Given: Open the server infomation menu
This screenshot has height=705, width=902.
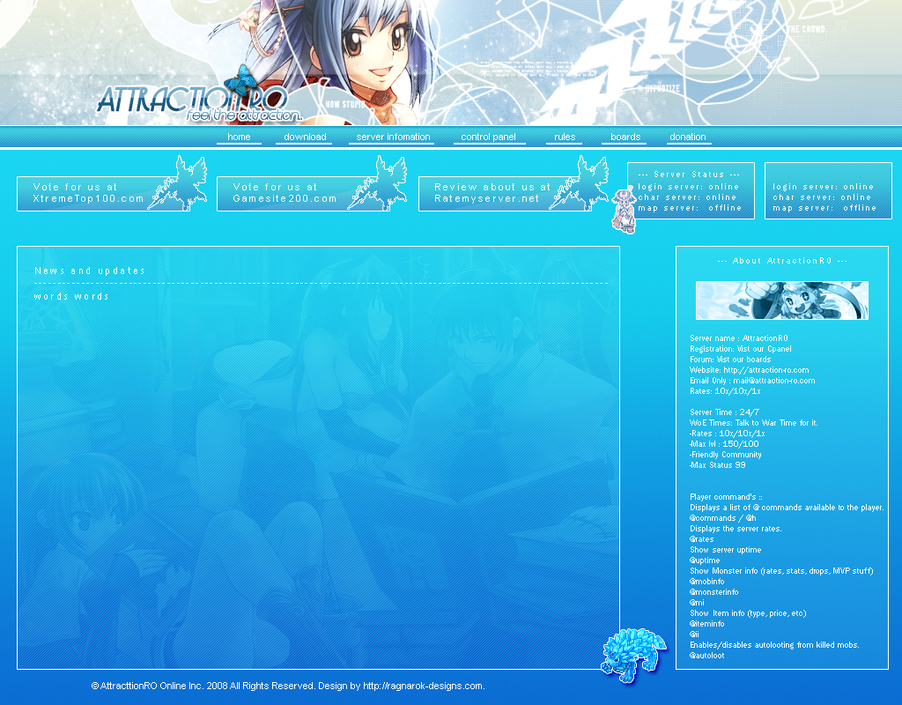Looking at the screenshot, I should click(x=393, y=137).
